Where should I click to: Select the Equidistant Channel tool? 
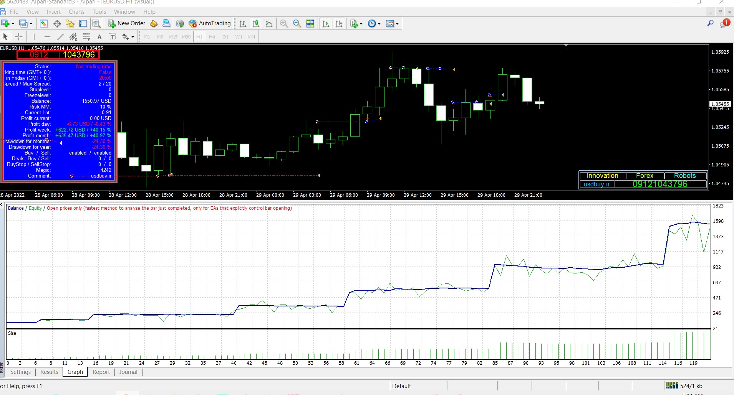click(x=73, y=37)
